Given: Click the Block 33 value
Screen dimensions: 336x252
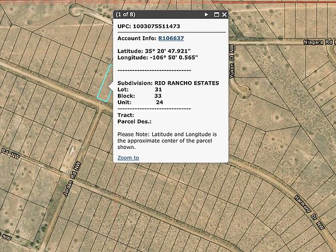Looking at the screenshot, I should (x=157, y=96).
